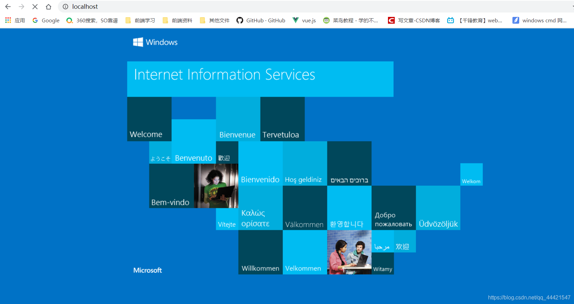Viewport: 574px width, 304px height.
Task: Click the Benvenuto tile
Action: pos(194,141)
